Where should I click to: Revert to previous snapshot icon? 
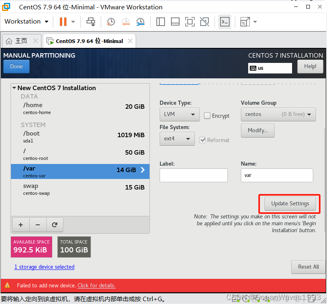tap(126, 22)
